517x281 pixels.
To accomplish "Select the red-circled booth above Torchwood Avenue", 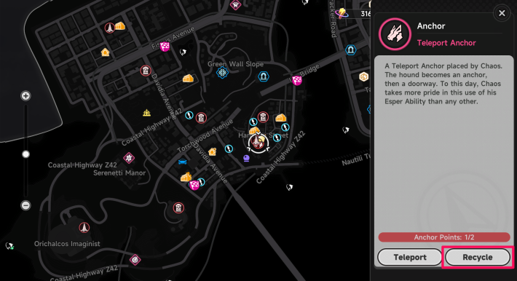I will [x=201, y=118].
